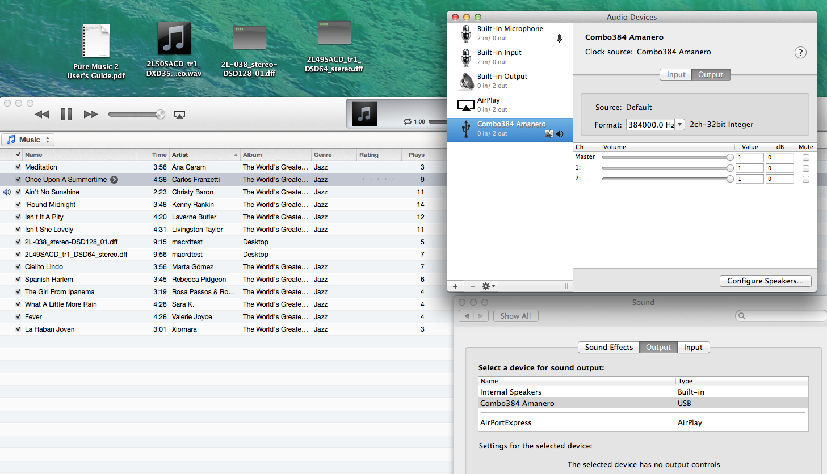Skip to next track in iTunes
This screenshot has width=827, height=474.
(x=91, y=114)
